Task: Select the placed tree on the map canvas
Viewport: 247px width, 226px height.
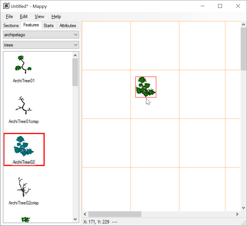Action: click(146, 87)
